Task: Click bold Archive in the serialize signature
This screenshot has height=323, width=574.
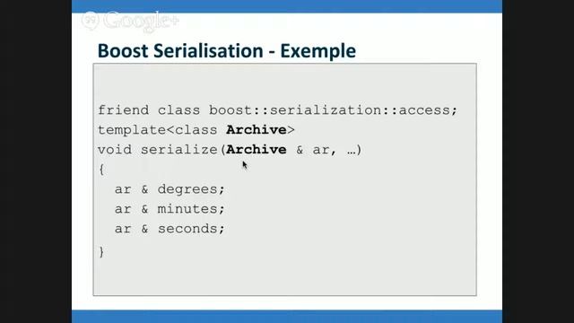Action: [257, 150]
